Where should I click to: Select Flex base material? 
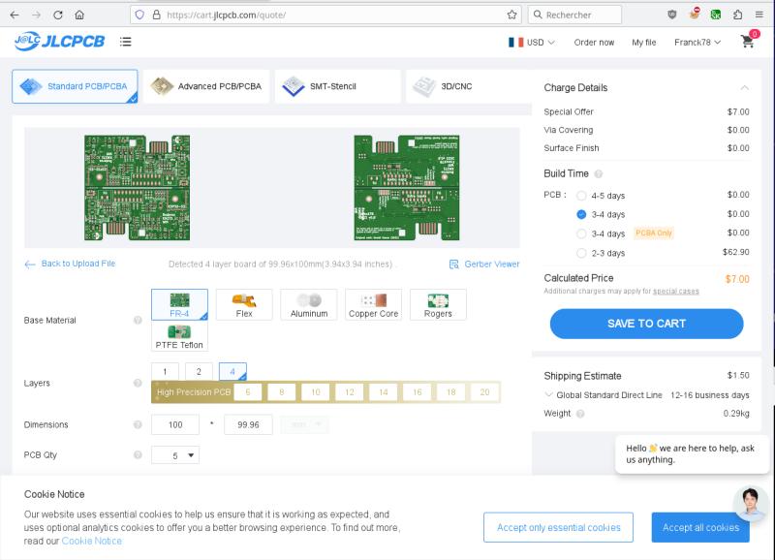point(244,304)
